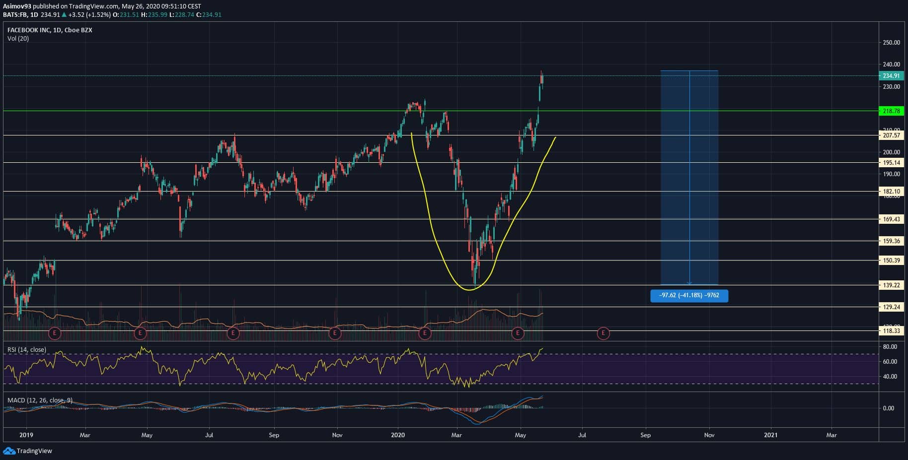
Task: Open the future earnings marker near July 2020
Action: point(603,333)
